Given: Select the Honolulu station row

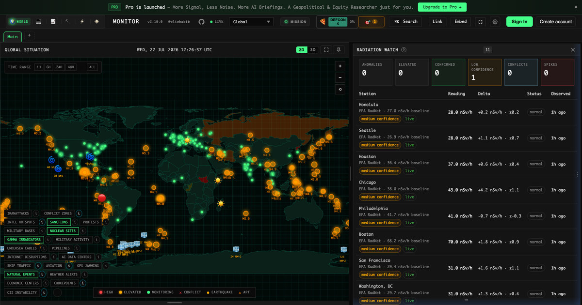Looking at the screenshot, I should click(x=467, y=112).
